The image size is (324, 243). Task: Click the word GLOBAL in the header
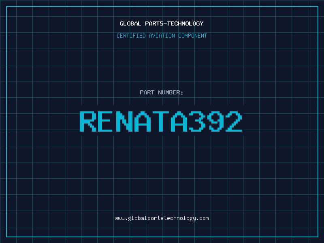coord(130,23)
